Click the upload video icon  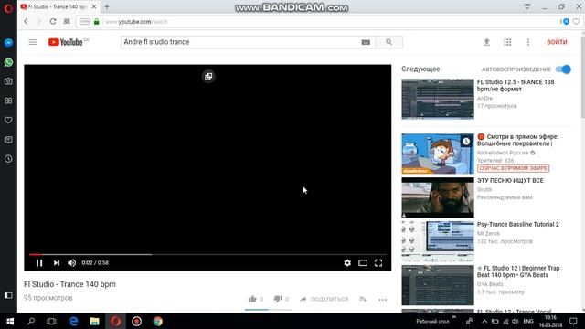click(487, 42)
